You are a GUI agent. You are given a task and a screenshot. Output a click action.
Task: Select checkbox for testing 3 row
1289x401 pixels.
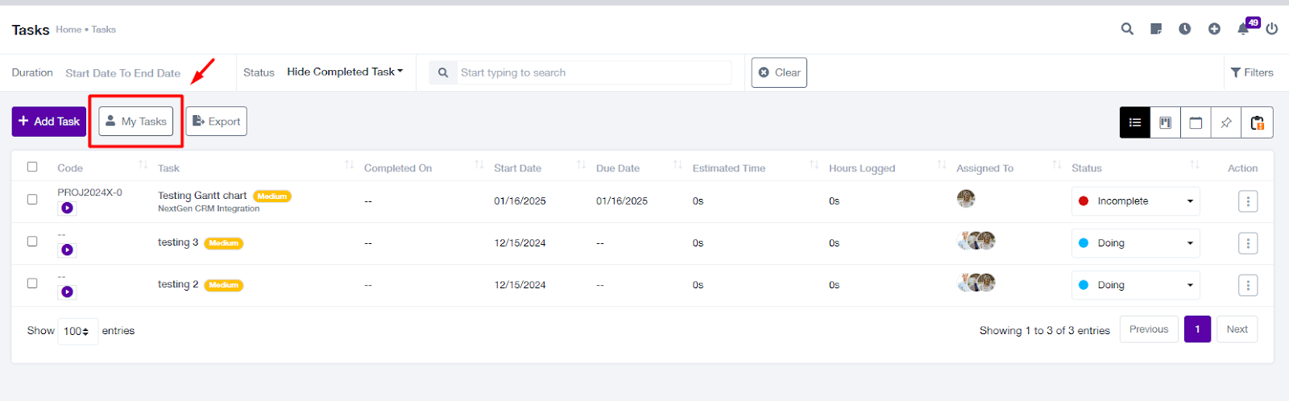point(32,241)
